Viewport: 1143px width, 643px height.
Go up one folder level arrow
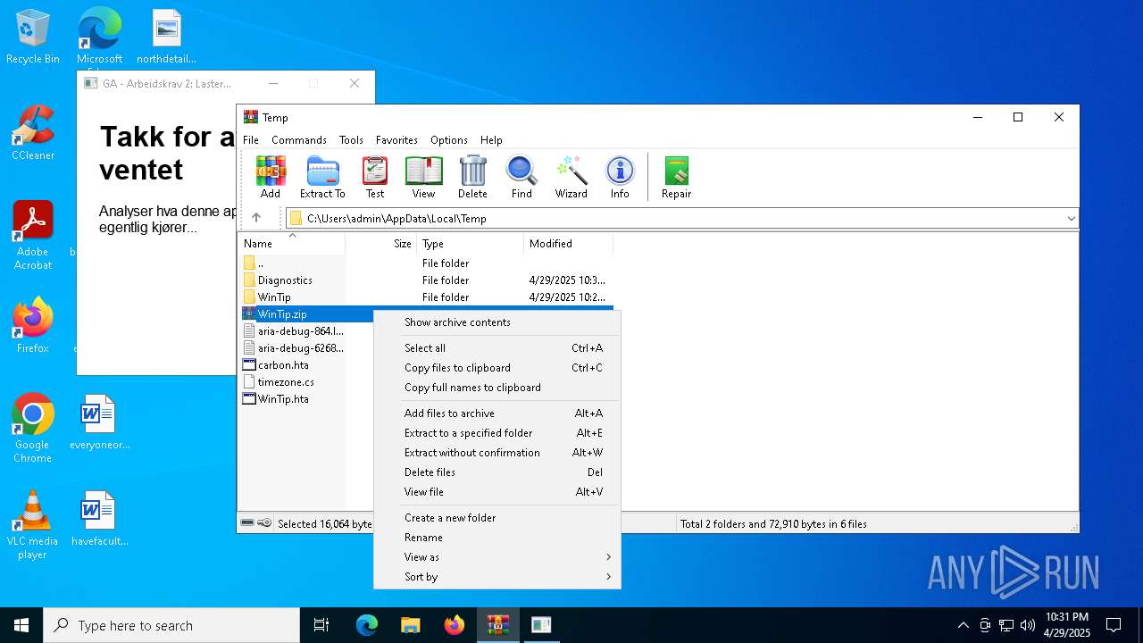pyautogui.click(x=256, y=218)
